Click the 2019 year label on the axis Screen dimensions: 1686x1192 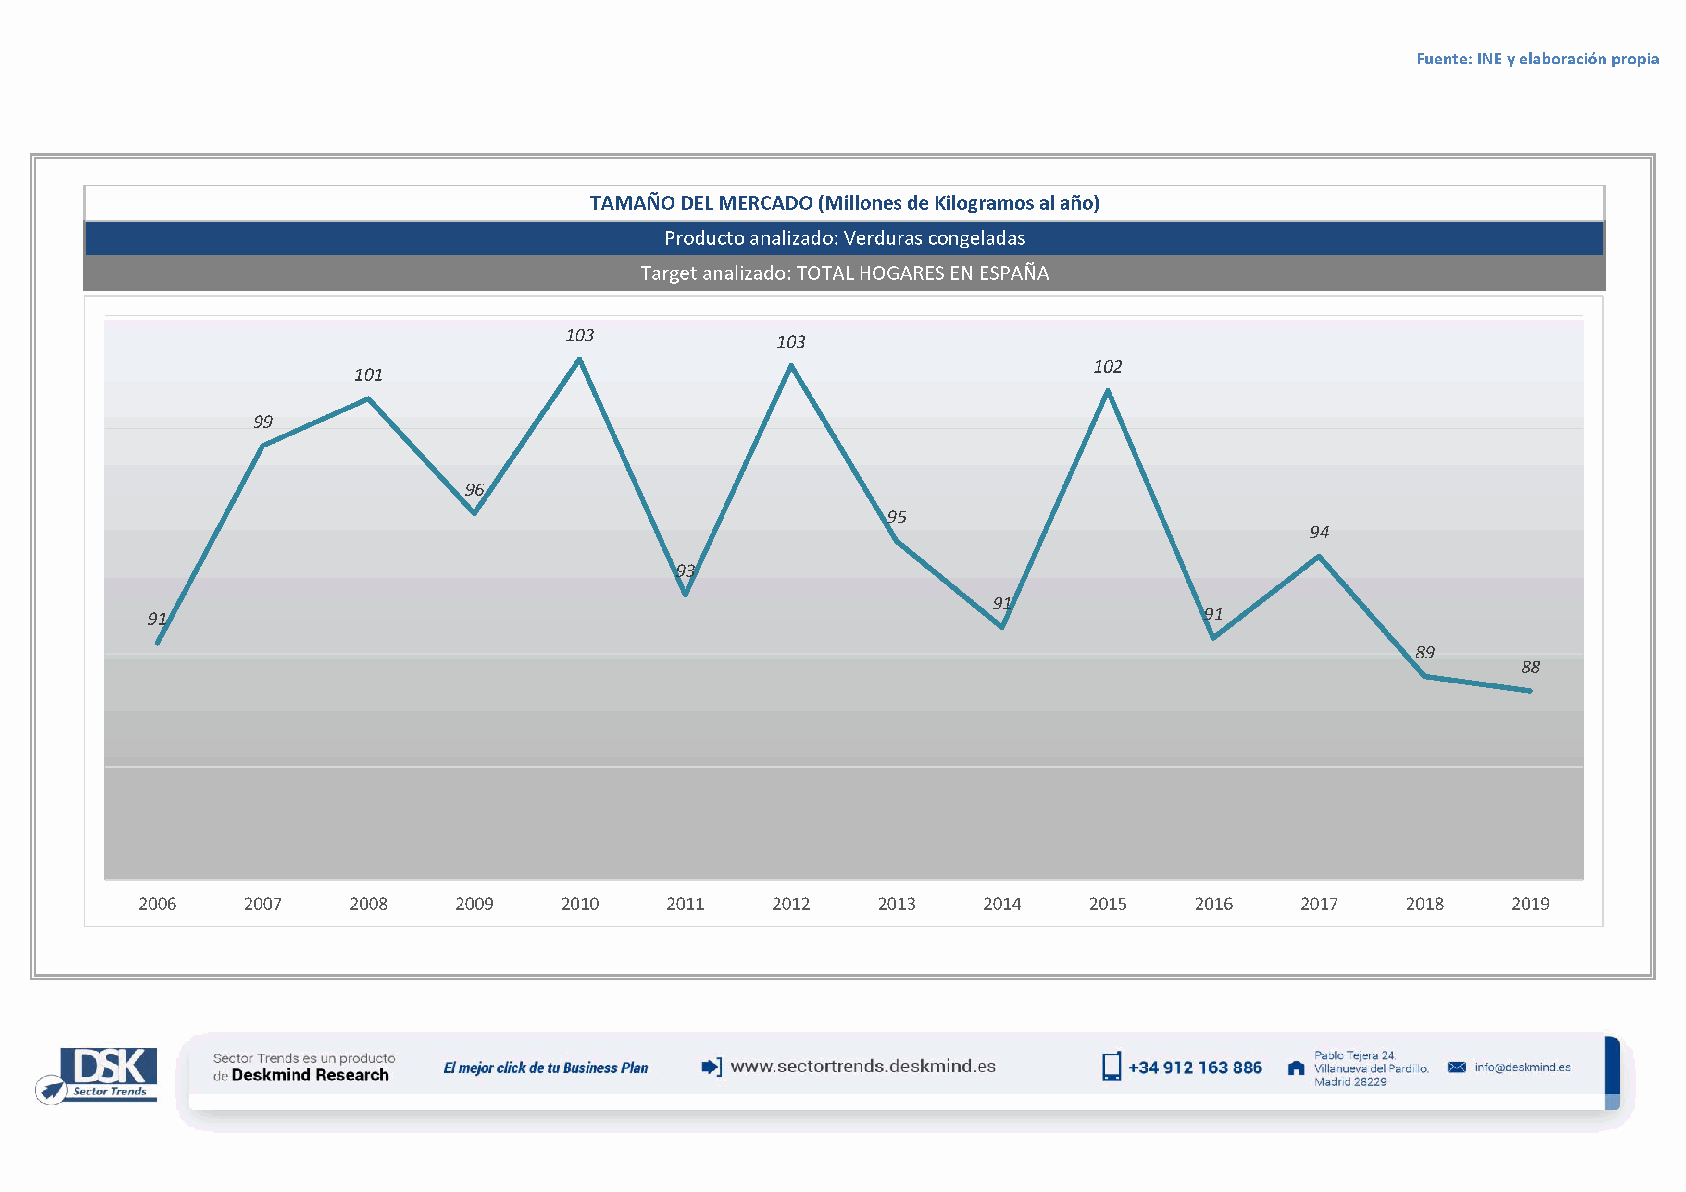coord(1530,904)
